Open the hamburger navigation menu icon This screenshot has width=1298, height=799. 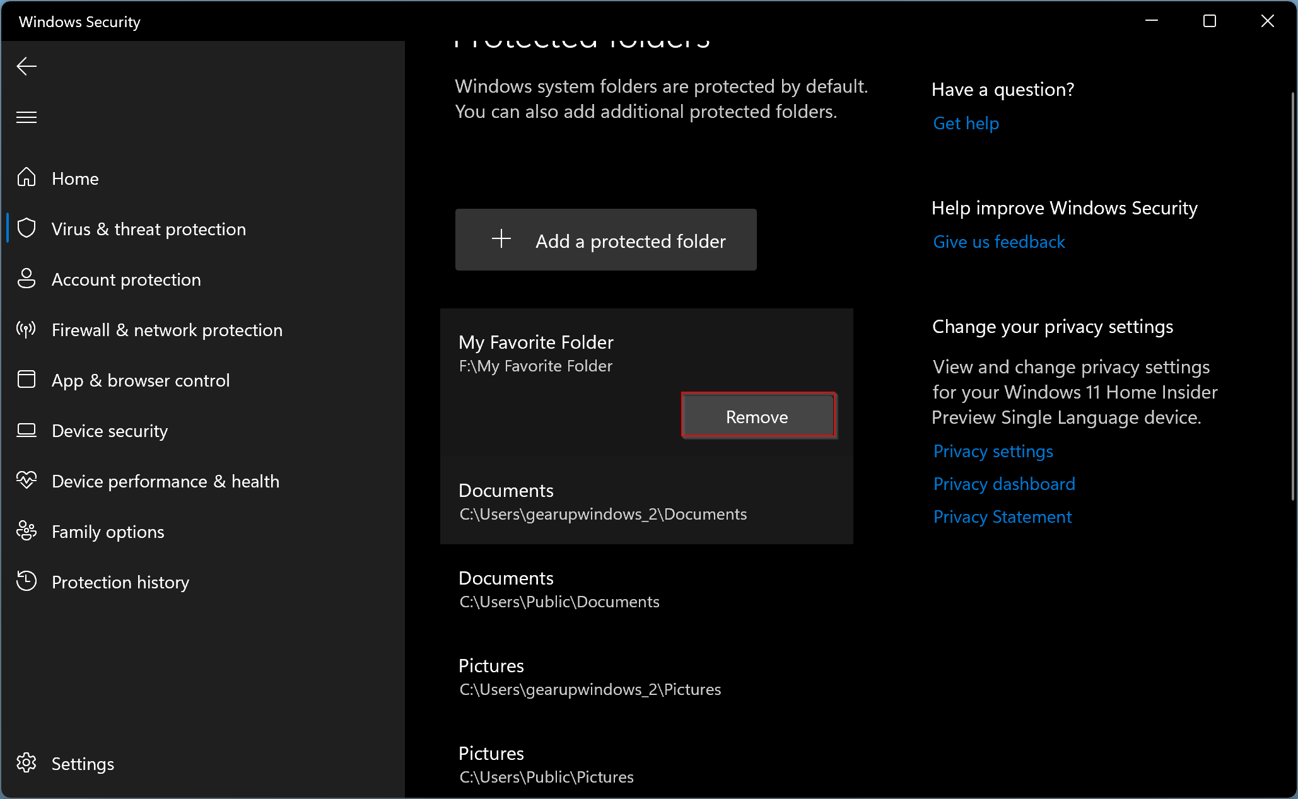pyautogui.click(x=26, y=117)
